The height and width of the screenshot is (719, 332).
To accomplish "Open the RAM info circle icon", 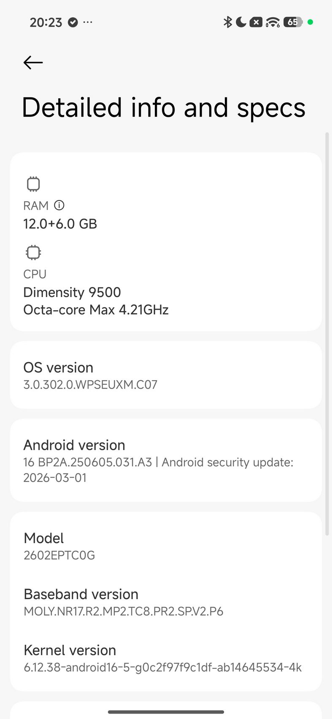I will click(59, 205).
